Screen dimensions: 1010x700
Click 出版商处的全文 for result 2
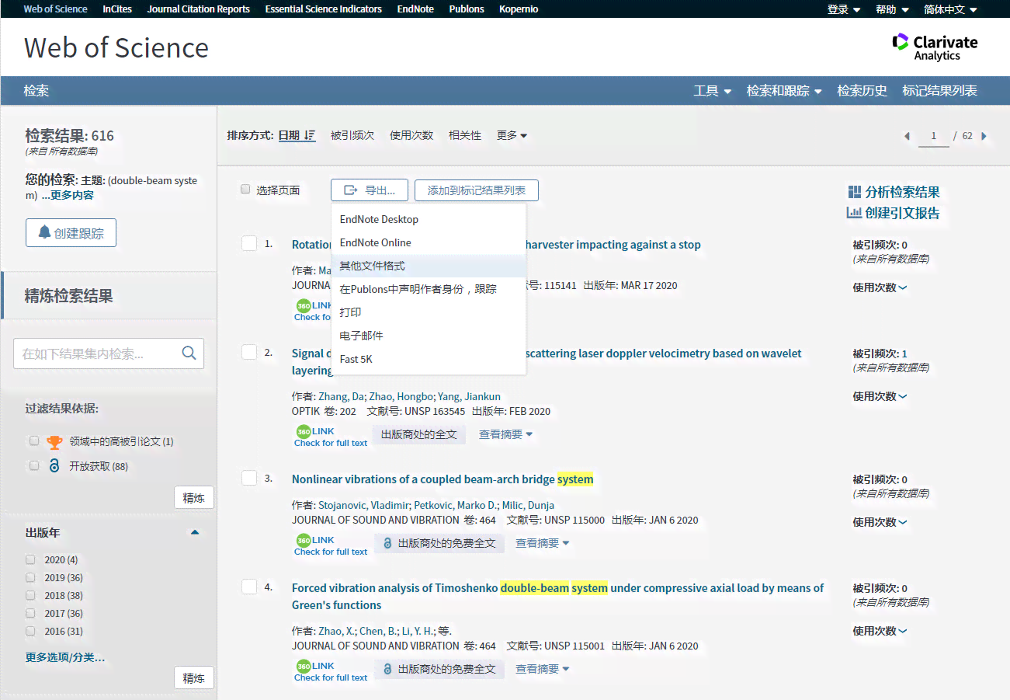coord(419,434)
